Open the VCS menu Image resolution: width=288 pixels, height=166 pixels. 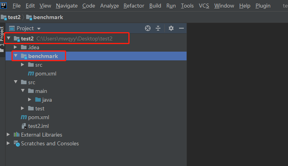(x=204, y=6)
